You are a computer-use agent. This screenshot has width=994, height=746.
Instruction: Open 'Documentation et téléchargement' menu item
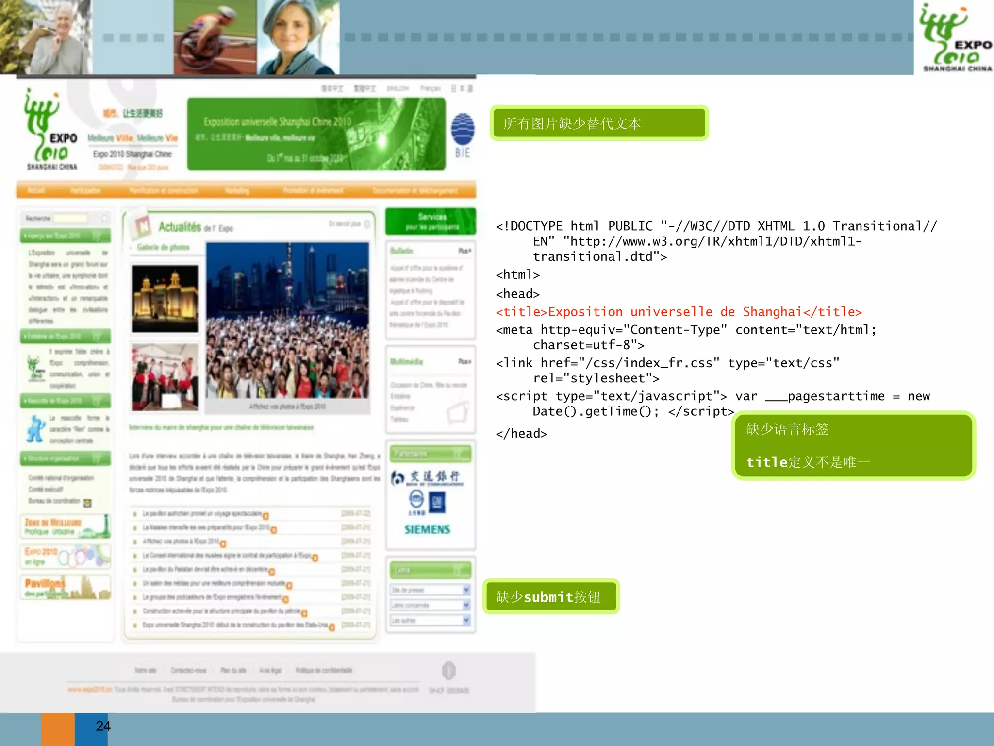click(x=415, y=190)
